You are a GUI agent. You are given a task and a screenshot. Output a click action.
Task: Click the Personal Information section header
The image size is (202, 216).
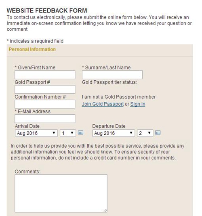tap(32, 49)
